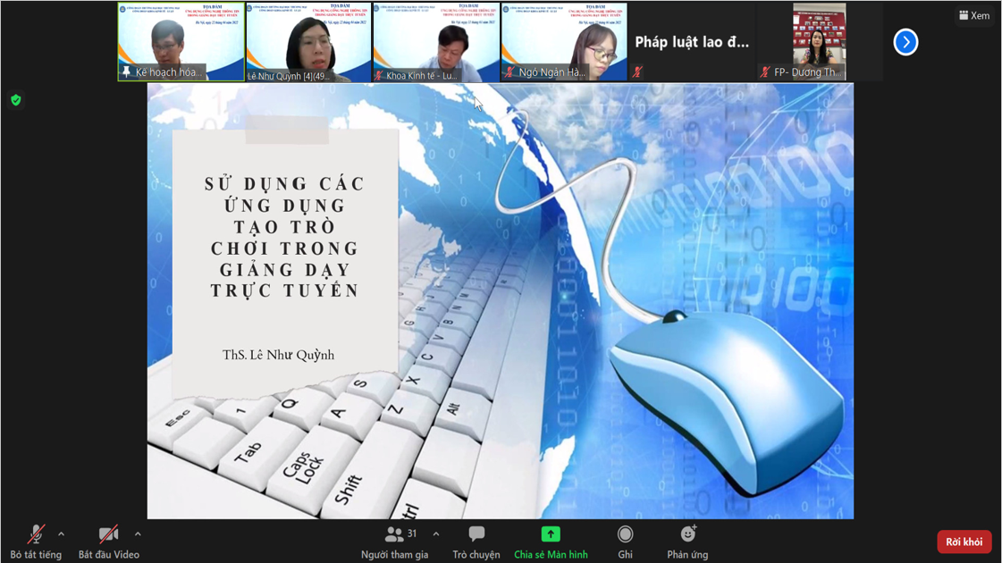
Task: Select Lê Như Quỳnh's video thumbnail
Action: [x=308, y=42]
